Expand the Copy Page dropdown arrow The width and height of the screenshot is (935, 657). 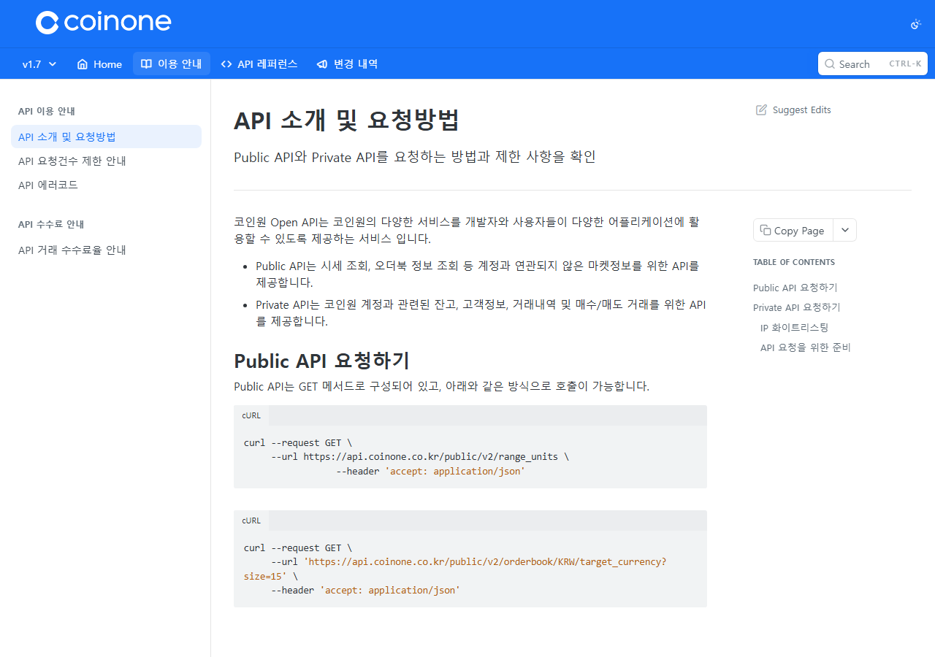tap(844, 230)
